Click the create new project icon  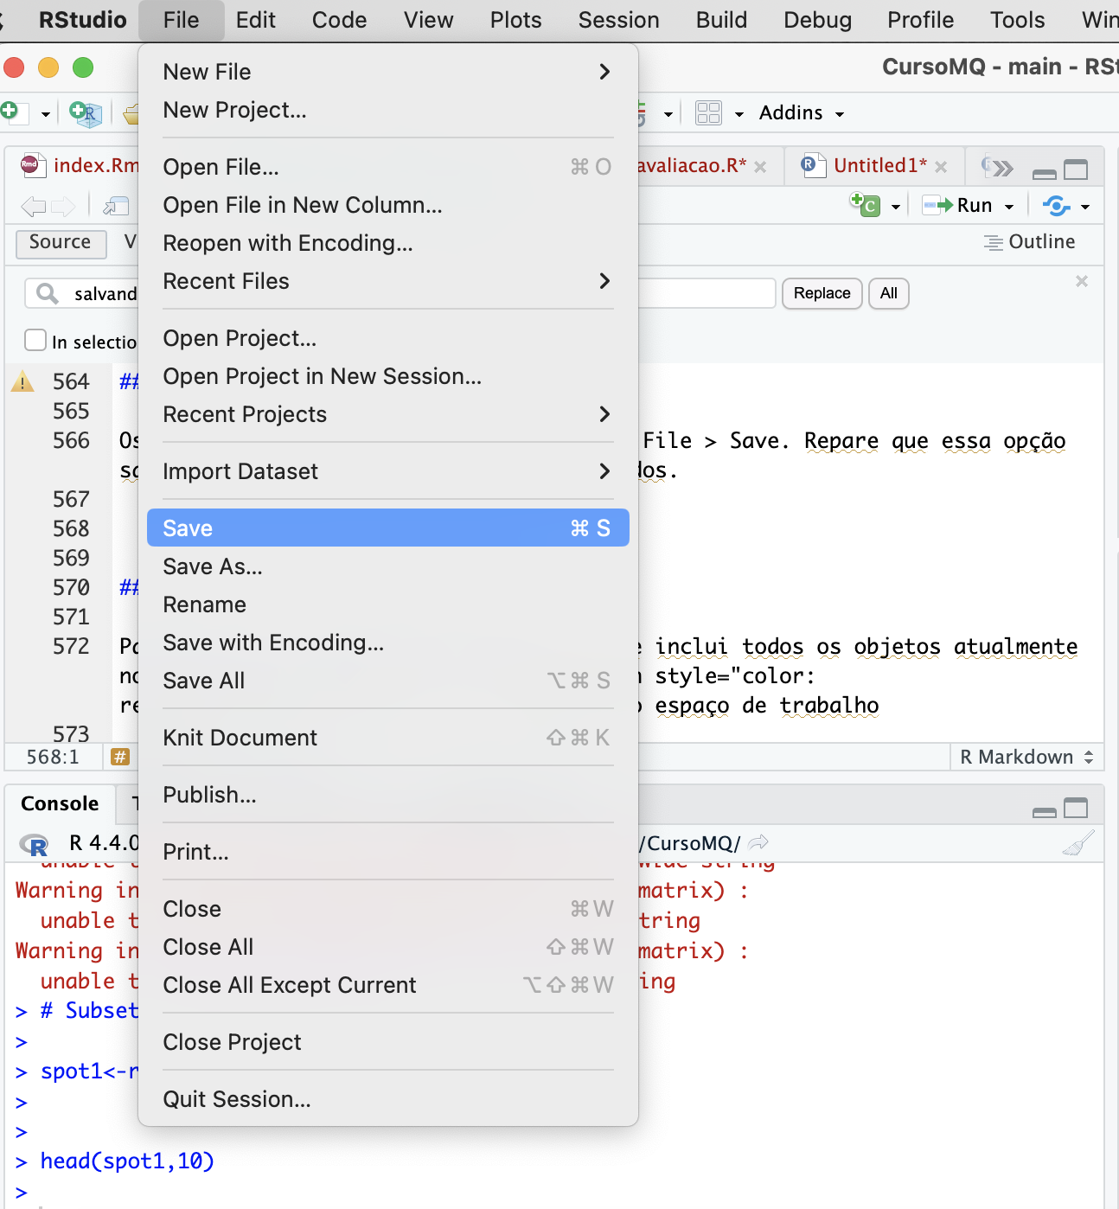click(x=86, y=113)
